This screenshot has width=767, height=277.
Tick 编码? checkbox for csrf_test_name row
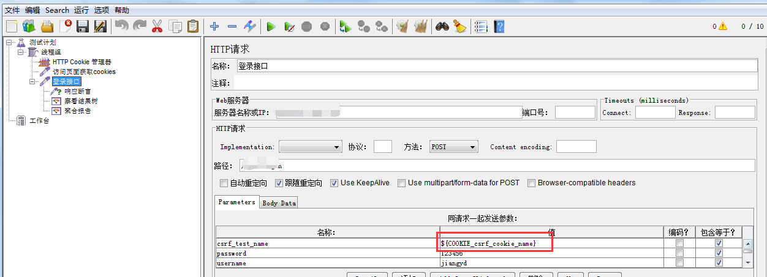(x=679, y=243)
